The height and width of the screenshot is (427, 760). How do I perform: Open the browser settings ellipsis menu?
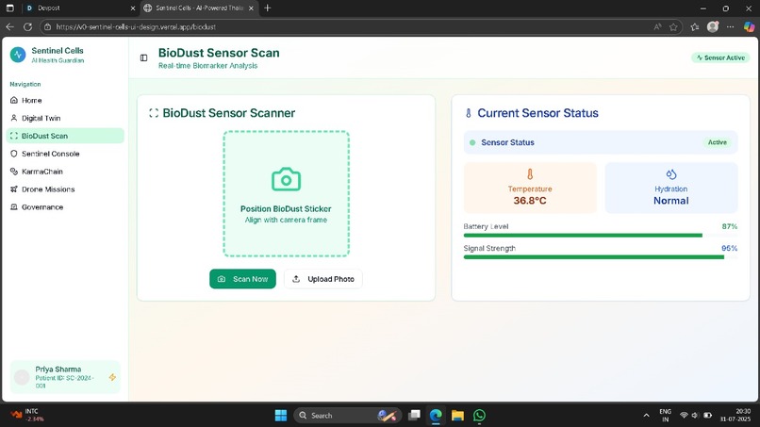tap(730, 27)
